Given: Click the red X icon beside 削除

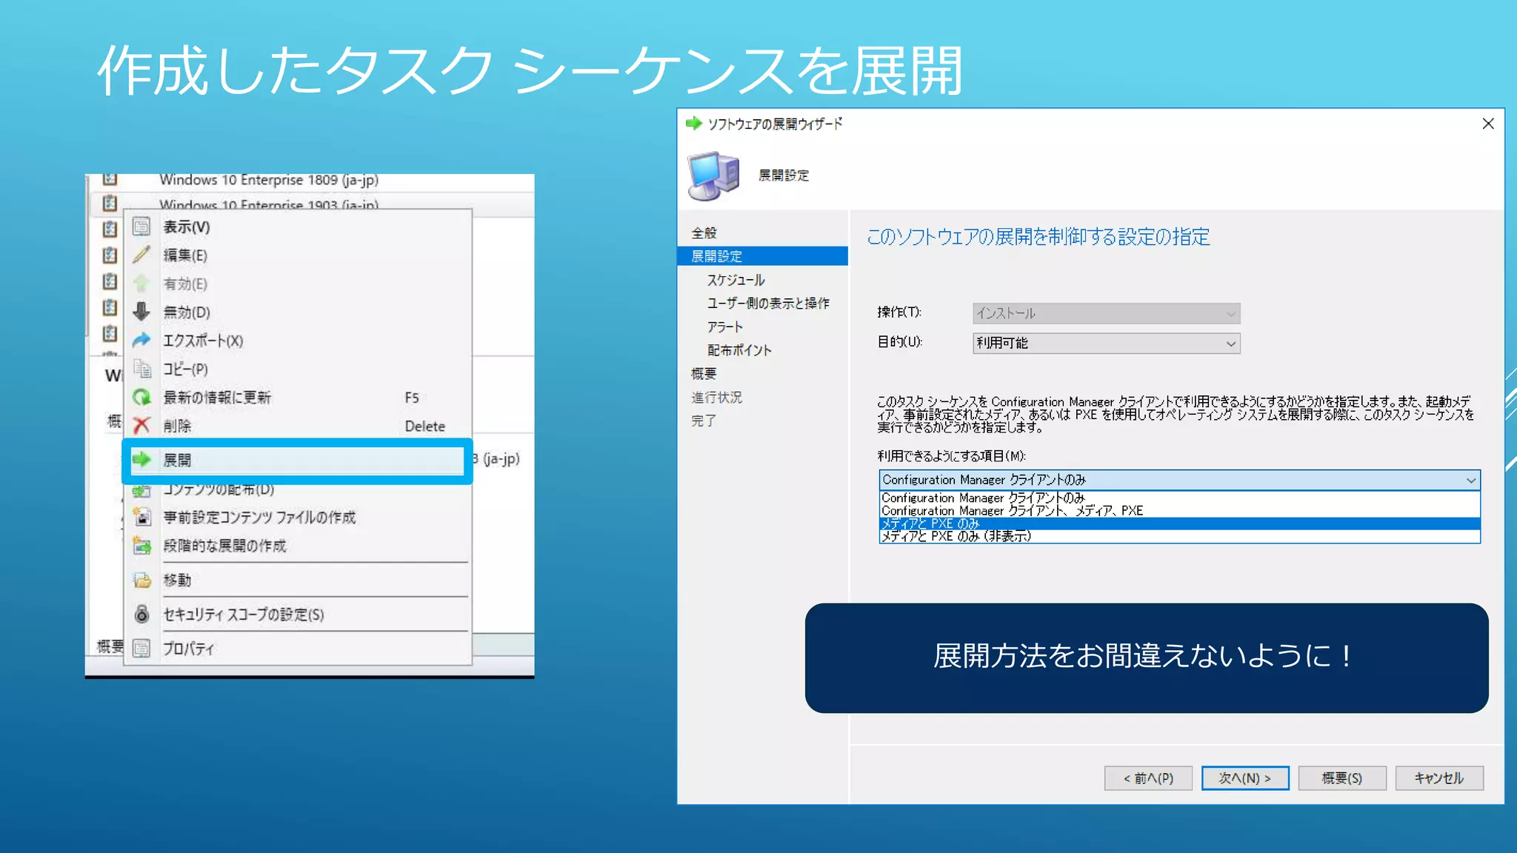Looking at the screenshot, I should [141, 425].
